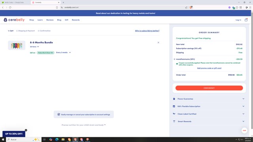Open the browser hamburger menu
The height and width of the screenshot is (142, 253).
click(x=250, y=7)
